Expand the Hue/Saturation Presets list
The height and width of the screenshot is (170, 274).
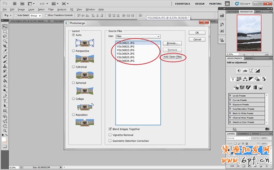coord(247,109)
